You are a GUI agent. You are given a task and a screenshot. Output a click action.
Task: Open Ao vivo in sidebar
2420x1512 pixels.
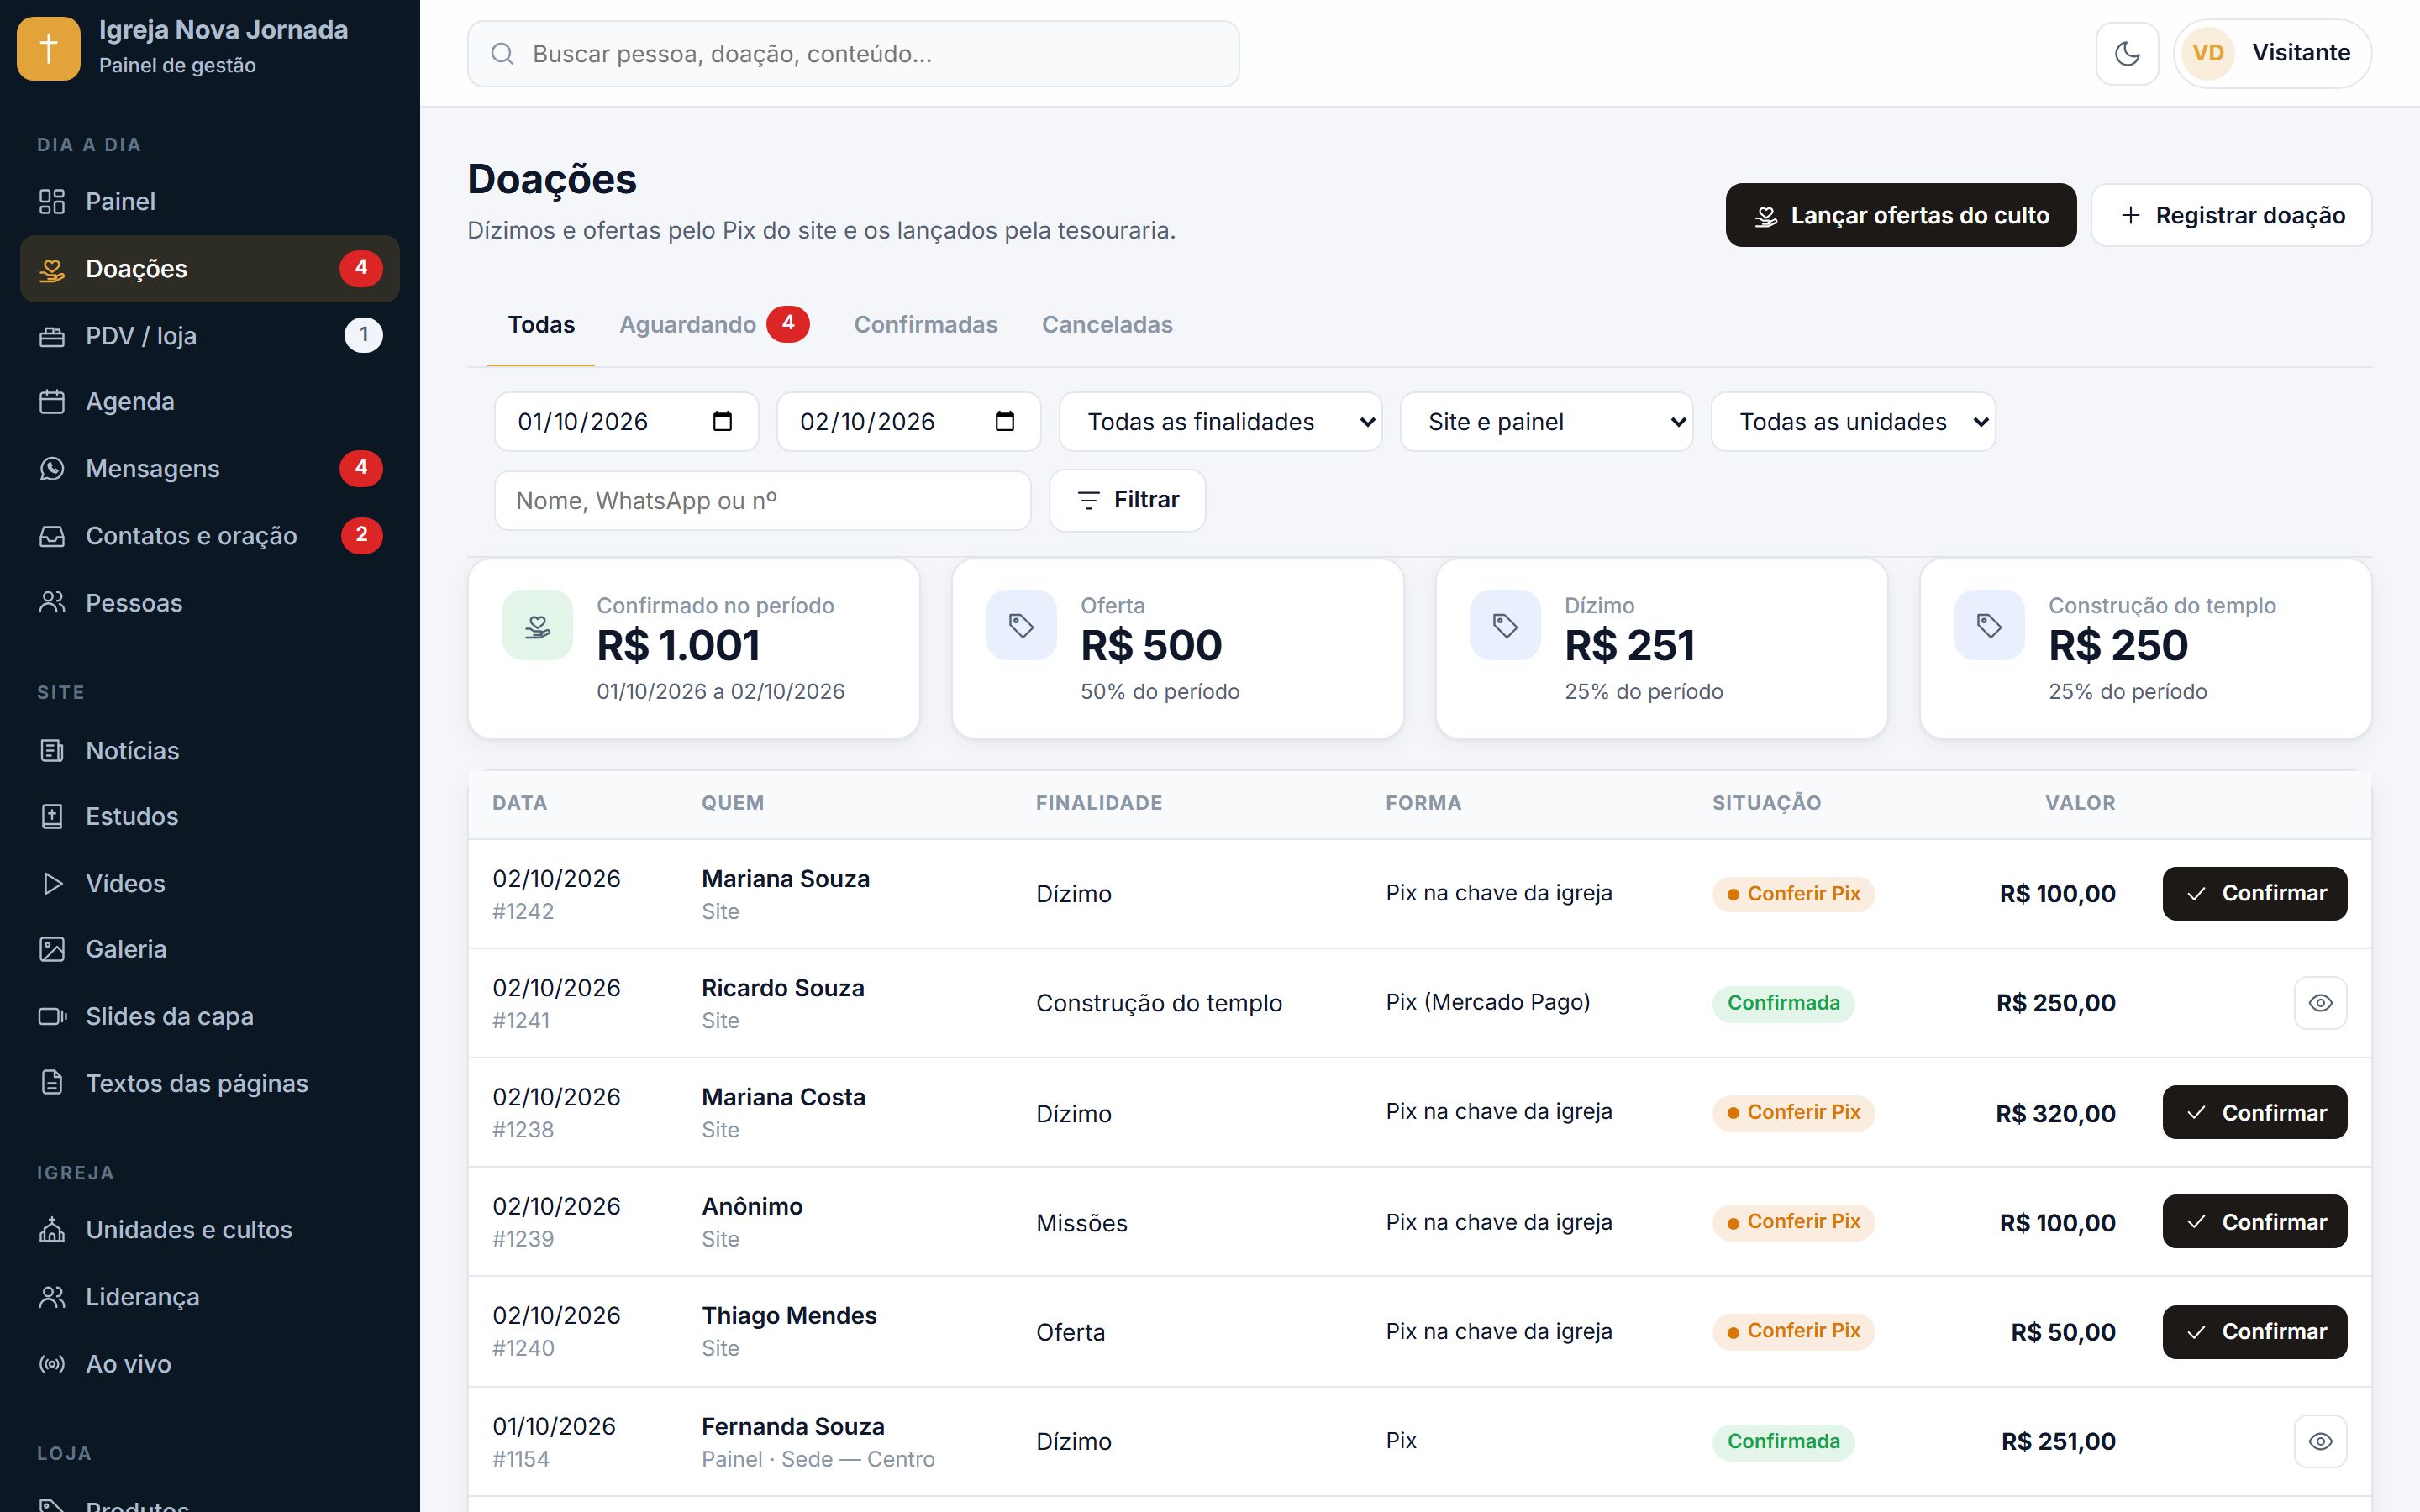tap(210, 1363)
